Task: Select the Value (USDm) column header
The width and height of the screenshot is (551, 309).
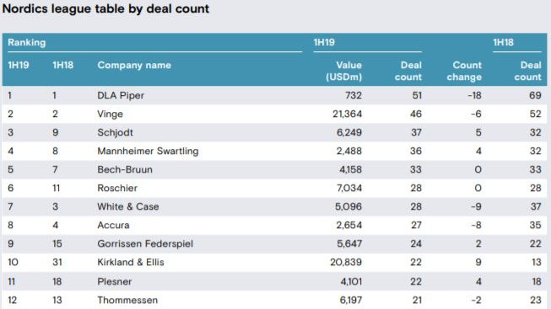Action: coord(343,71)
